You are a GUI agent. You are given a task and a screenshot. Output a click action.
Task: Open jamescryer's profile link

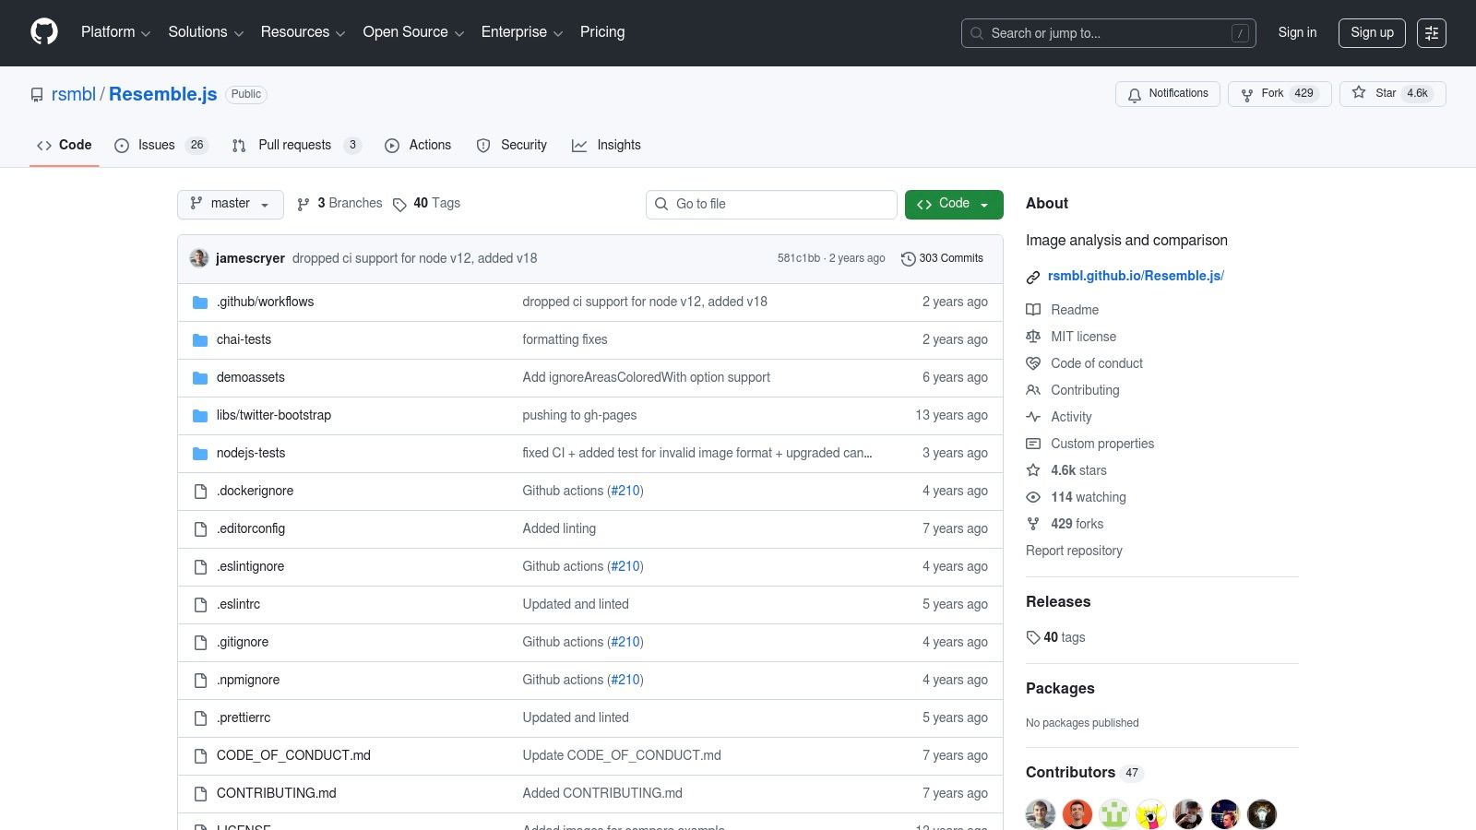[250, 258]
